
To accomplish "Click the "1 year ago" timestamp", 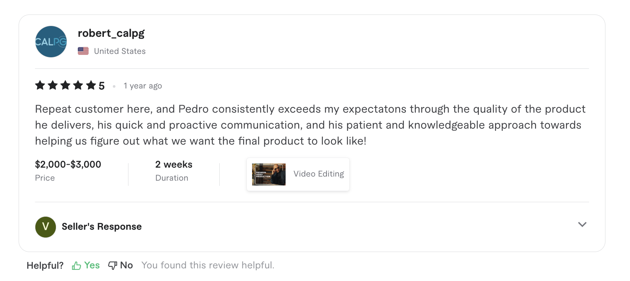I will [143, 86].
